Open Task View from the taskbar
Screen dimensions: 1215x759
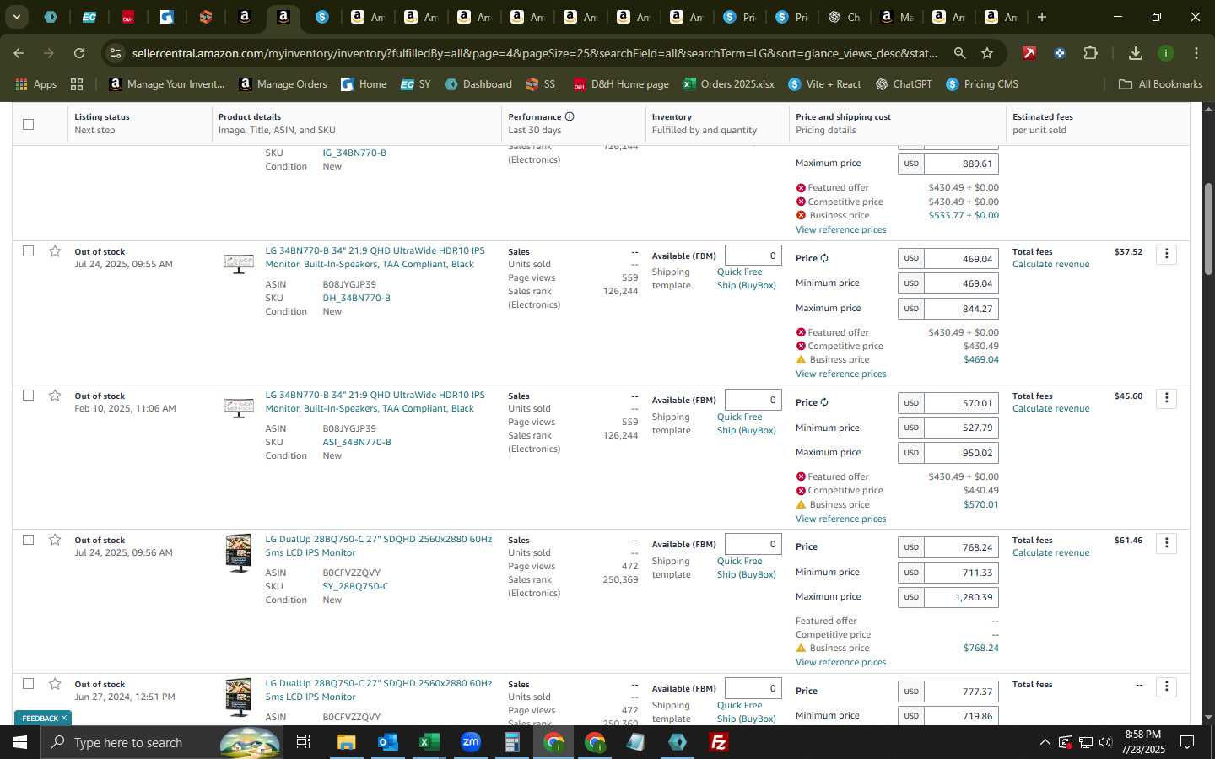(303, 742)
